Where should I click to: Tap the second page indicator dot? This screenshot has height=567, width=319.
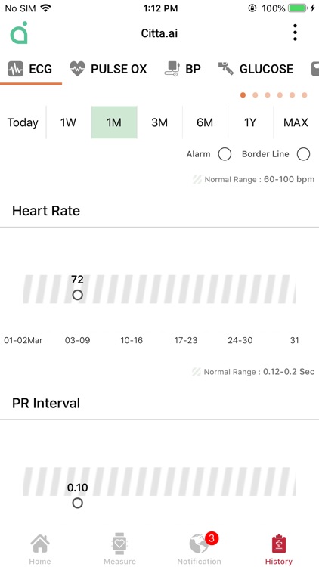pos(256,95)
